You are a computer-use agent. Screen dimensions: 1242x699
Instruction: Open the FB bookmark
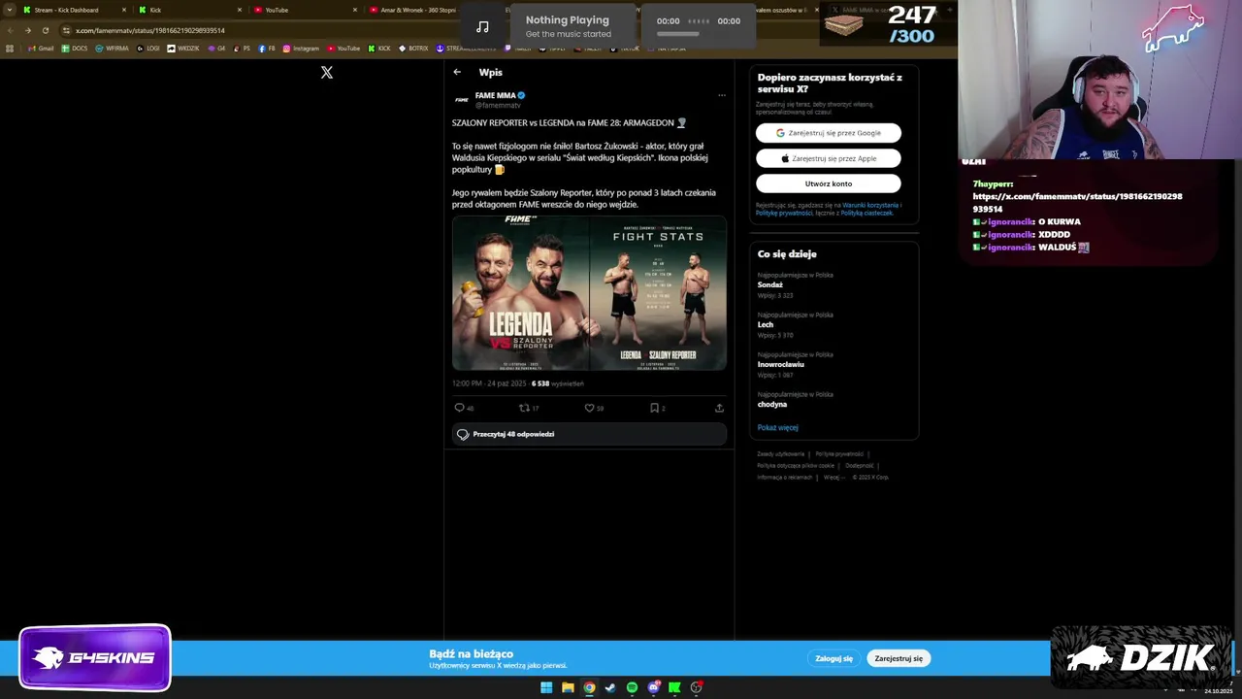pos(267,48)
